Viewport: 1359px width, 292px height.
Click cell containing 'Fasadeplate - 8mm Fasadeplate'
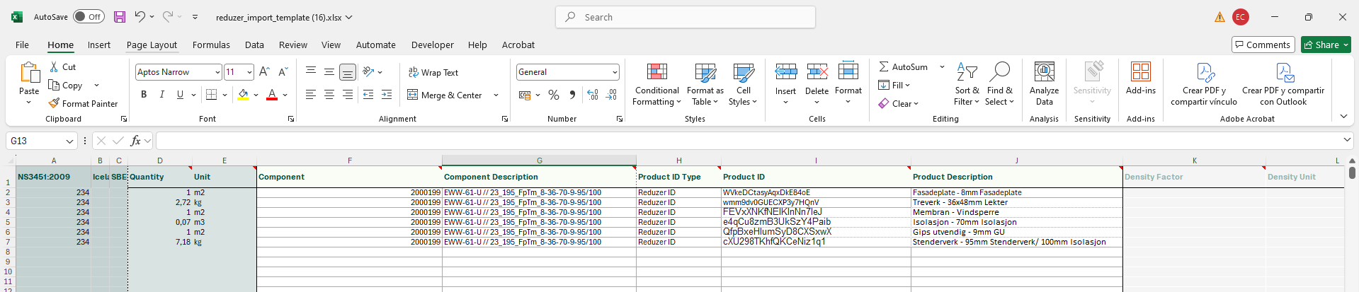point(1016,192)
